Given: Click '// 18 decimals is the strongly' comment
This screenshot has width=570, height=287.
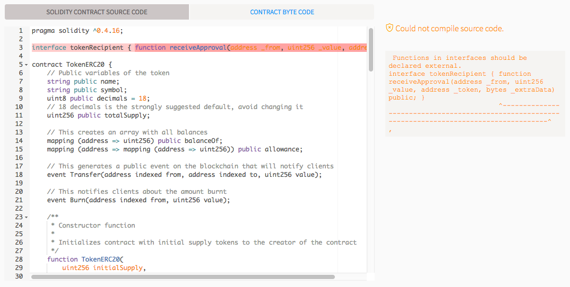Looking at the screenshot, I should click(175, 107).
